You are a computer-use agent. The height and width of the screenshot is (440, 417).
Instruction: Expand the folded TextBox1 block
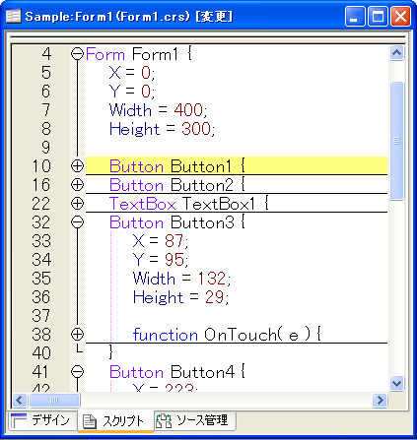pos(78,204)
